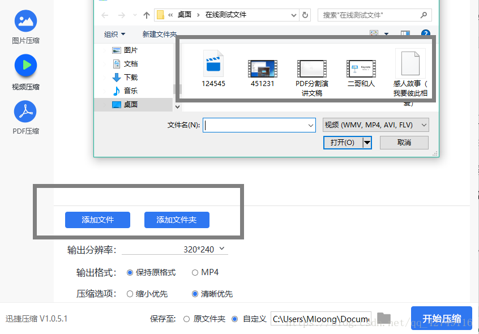Select the 二哥和人 video file
Image resolution: width=479 pixels, height=334 pixels.
(361, 73)
